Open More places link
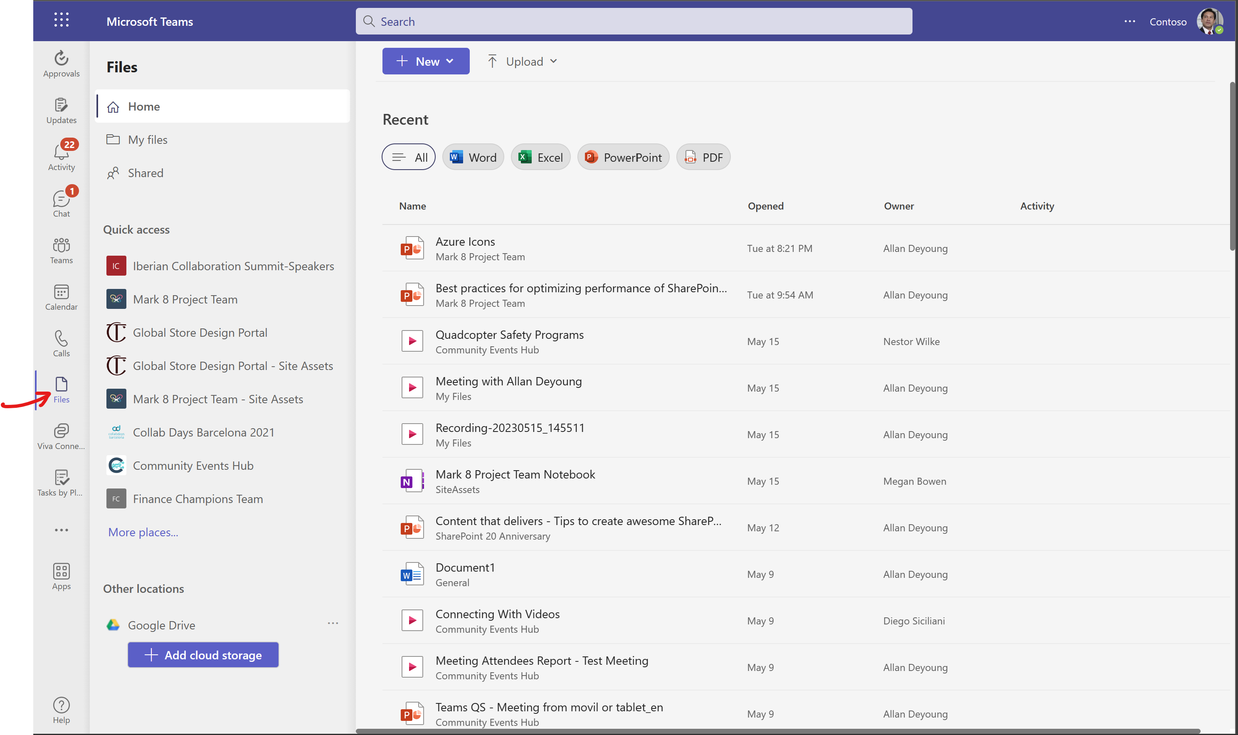This screenshot has height=735, width=1238. (143, 532)
